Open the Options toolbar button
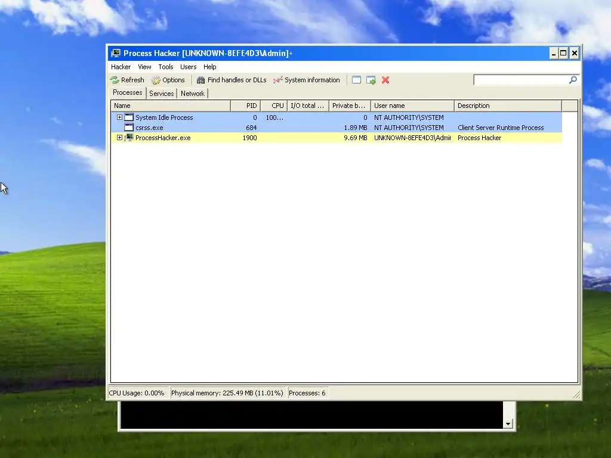The image size is (611, 458). (168, 80)
